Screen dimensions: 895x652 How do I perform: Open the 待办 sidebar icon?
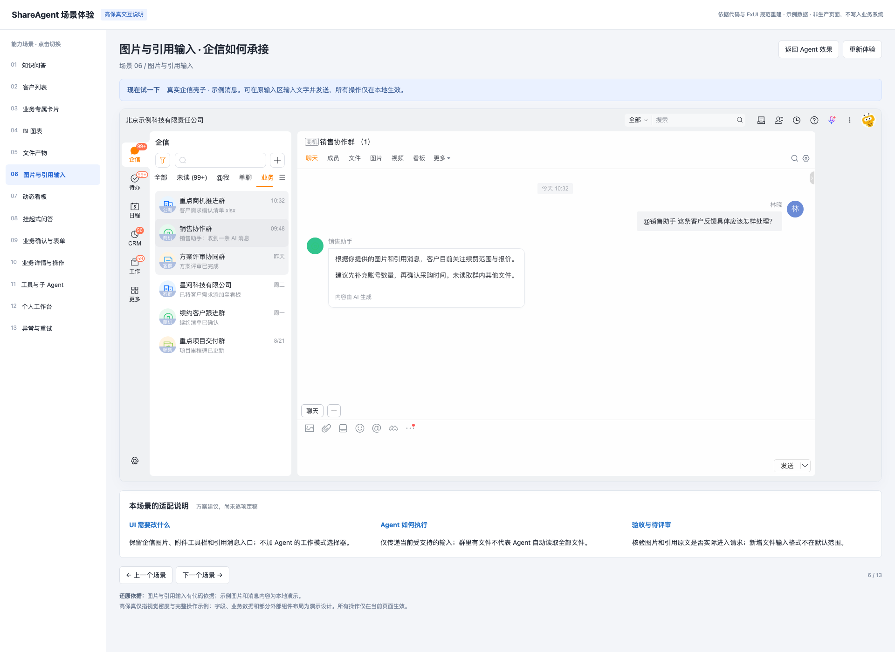(135, 182)
